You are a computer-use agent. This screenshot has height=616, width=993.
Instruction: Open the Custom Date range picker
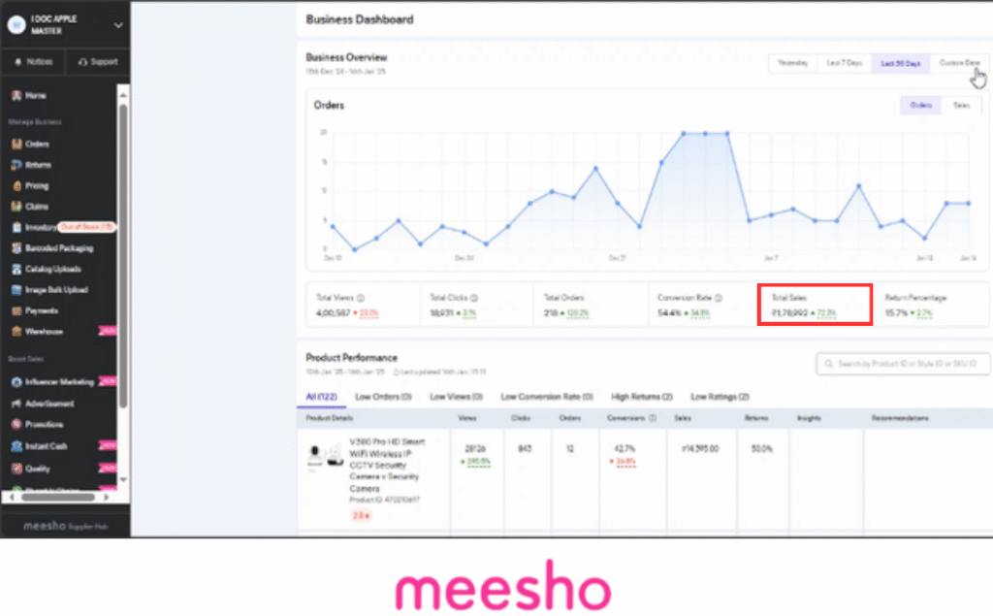pyautogui.click(x=959, y=63)
